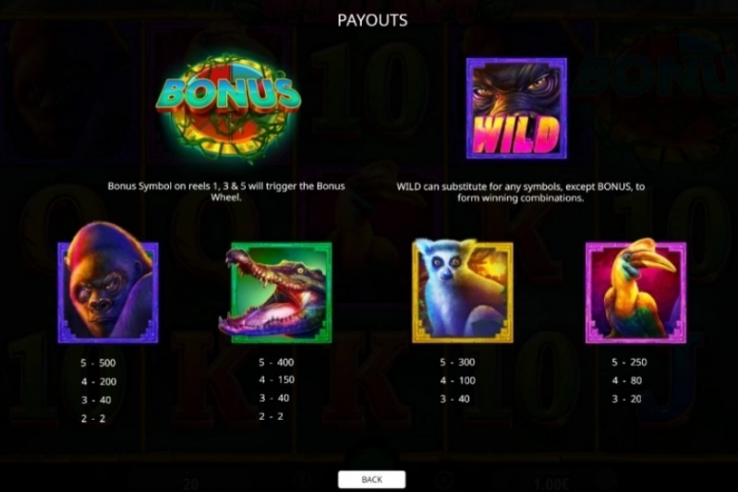
Task: Select the gorilla 4 - 200 payout
Action: (x=98, y=381)
